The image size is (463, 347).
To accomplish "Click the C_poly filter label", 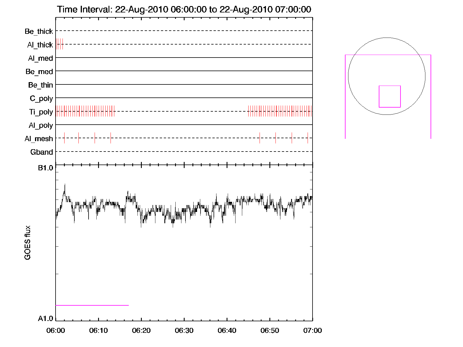I will [41, 99].
